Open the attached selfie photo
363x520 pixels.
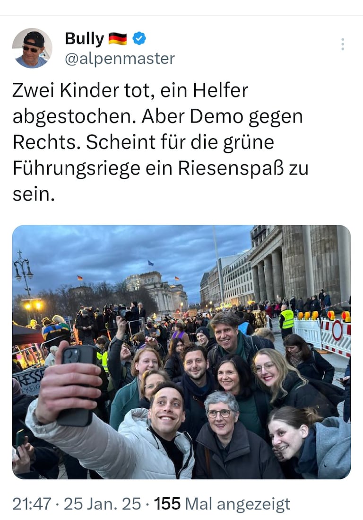[x=181, y=352]
